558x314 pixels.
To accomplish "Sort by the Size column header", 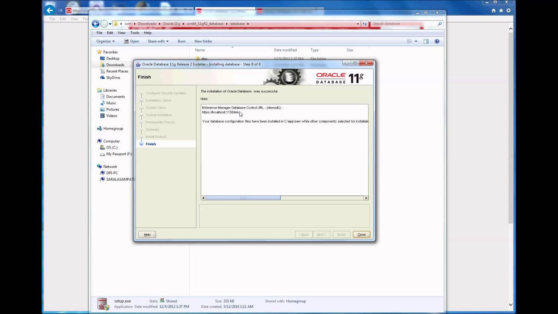I will point(350,50).
